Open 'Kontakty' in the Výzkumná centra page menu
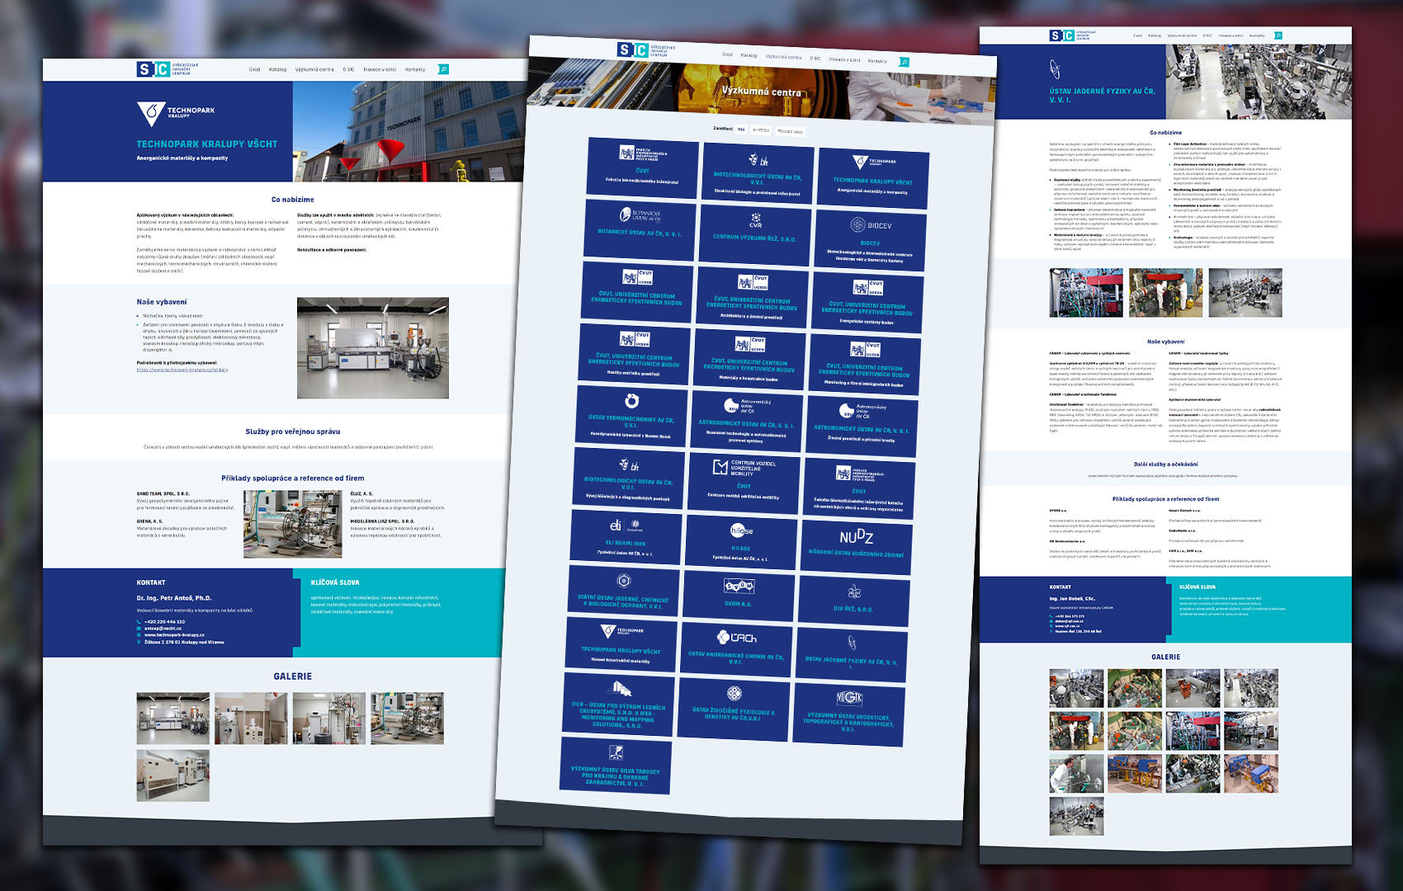Screen dimensions: 1403x891 tap(877, 61)
